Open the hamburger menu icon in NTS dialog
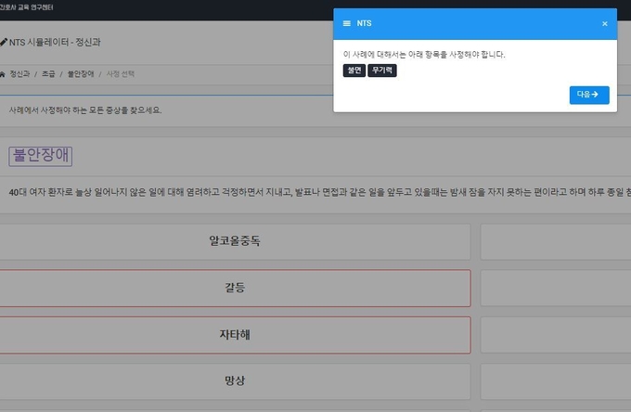This screenshot has height=412, width=631. coord(346,23)
